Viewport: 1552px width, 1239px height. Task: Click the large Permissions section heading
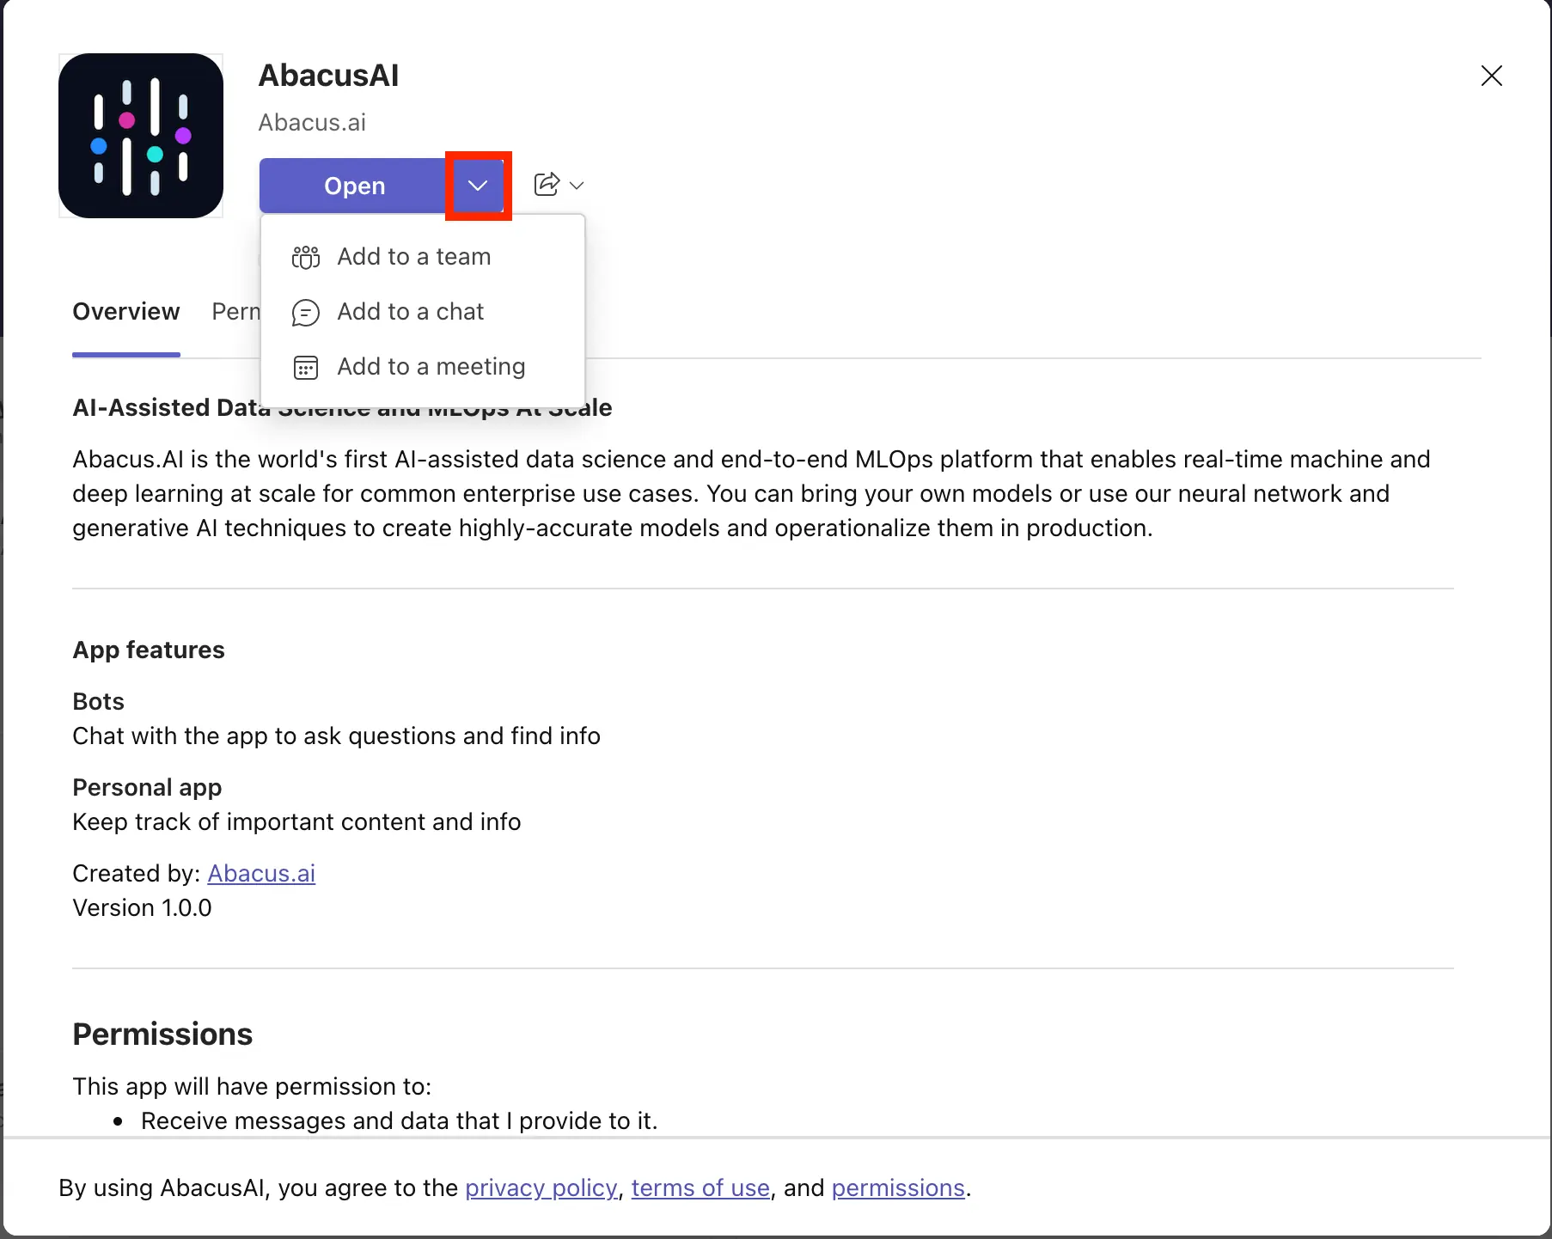(x=162, y=1034)
